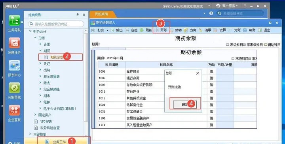The image size is (285, 144).
Task: Open the print dropdown arrow beside 打印
Action: click(107, 30)
